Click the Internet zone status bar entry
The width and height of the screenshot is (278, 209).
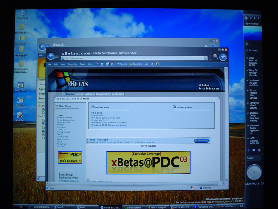[x=205, y=188]
